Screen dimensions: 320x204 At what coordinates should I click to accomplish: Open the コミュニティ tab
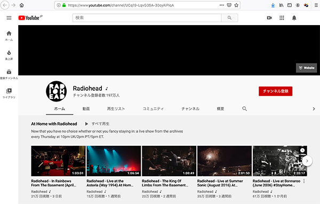pos(153,109)
